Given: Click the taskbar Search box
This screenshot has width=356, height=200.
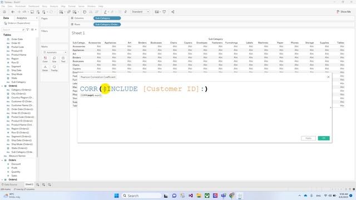Looking at the screenshot, I should coord(141,196).
